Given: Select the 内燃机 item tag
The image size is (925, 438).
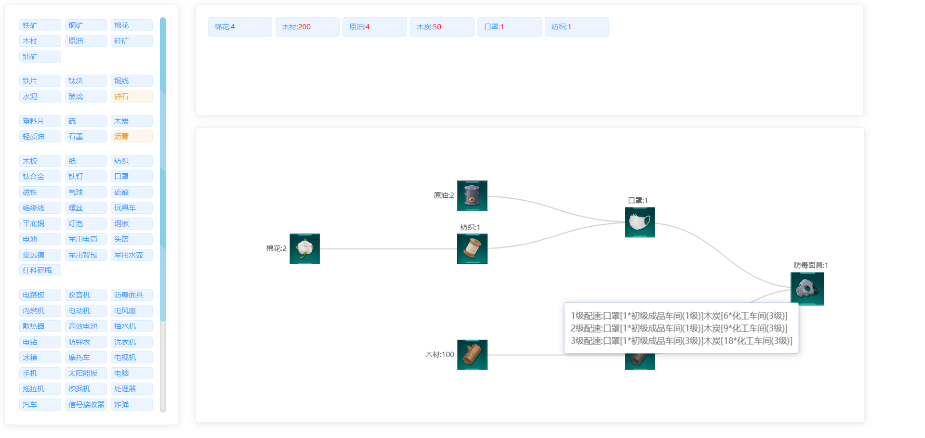Looking at the screenshot, I should coord(40,311).
